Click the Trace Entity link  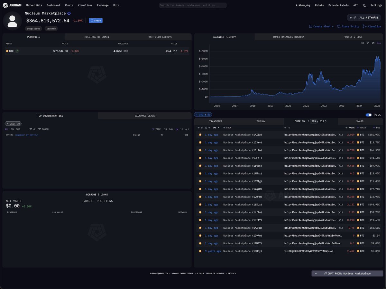(348, 27)
